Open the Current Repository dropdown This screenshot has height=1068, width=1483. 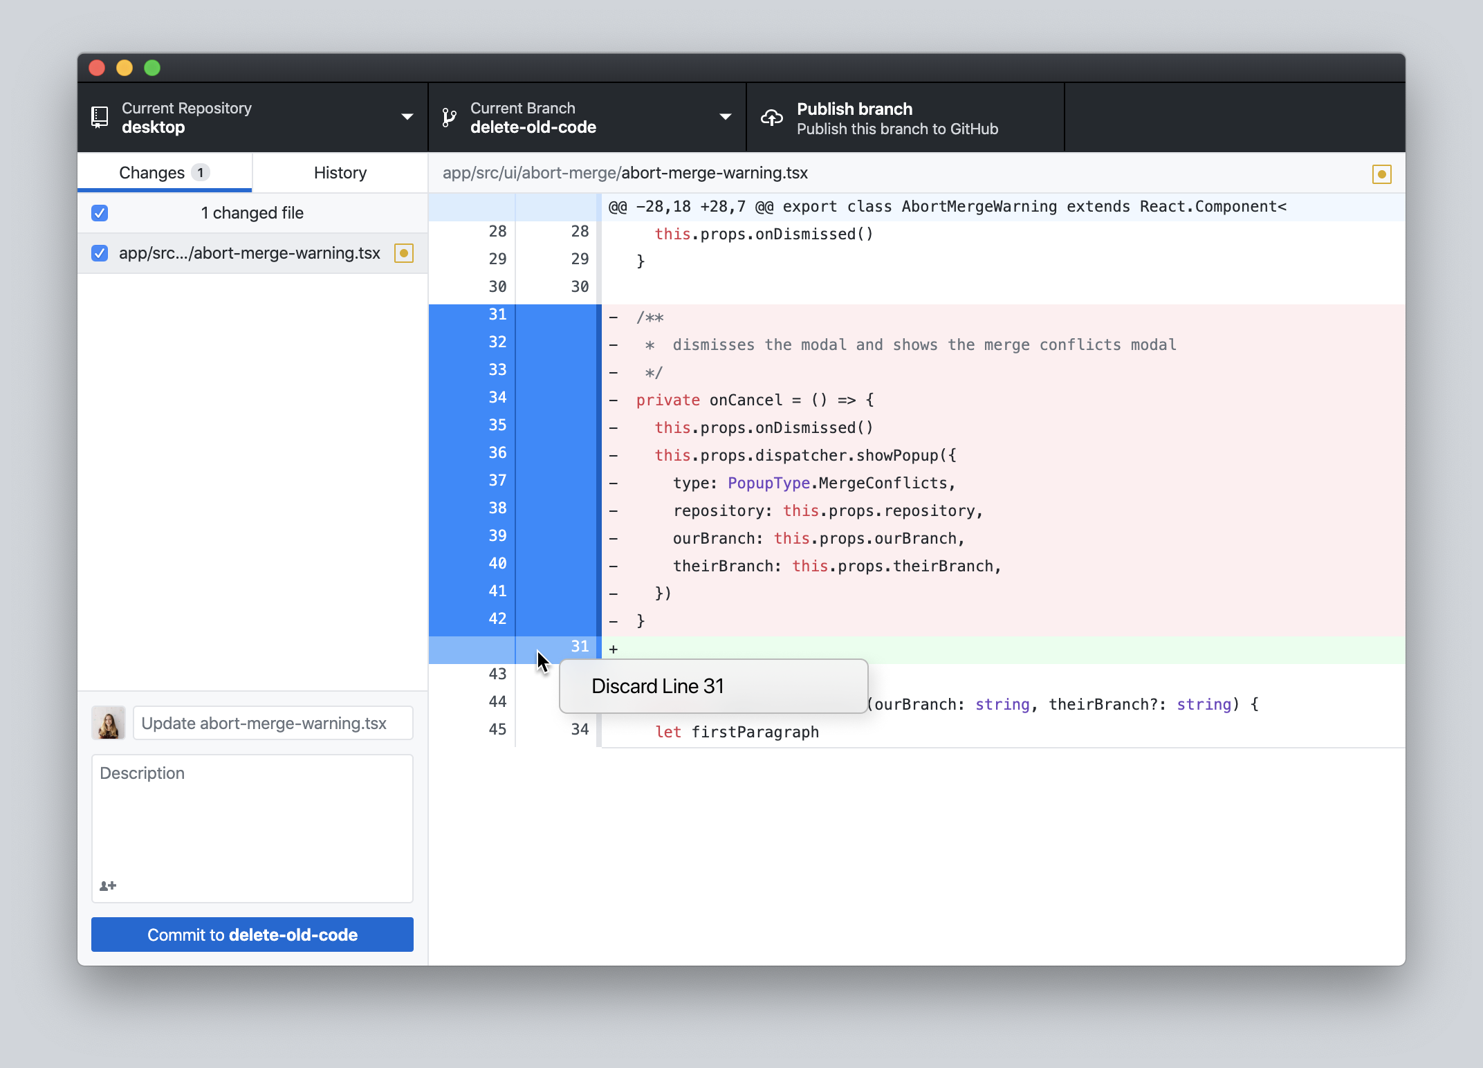(252, 117)
